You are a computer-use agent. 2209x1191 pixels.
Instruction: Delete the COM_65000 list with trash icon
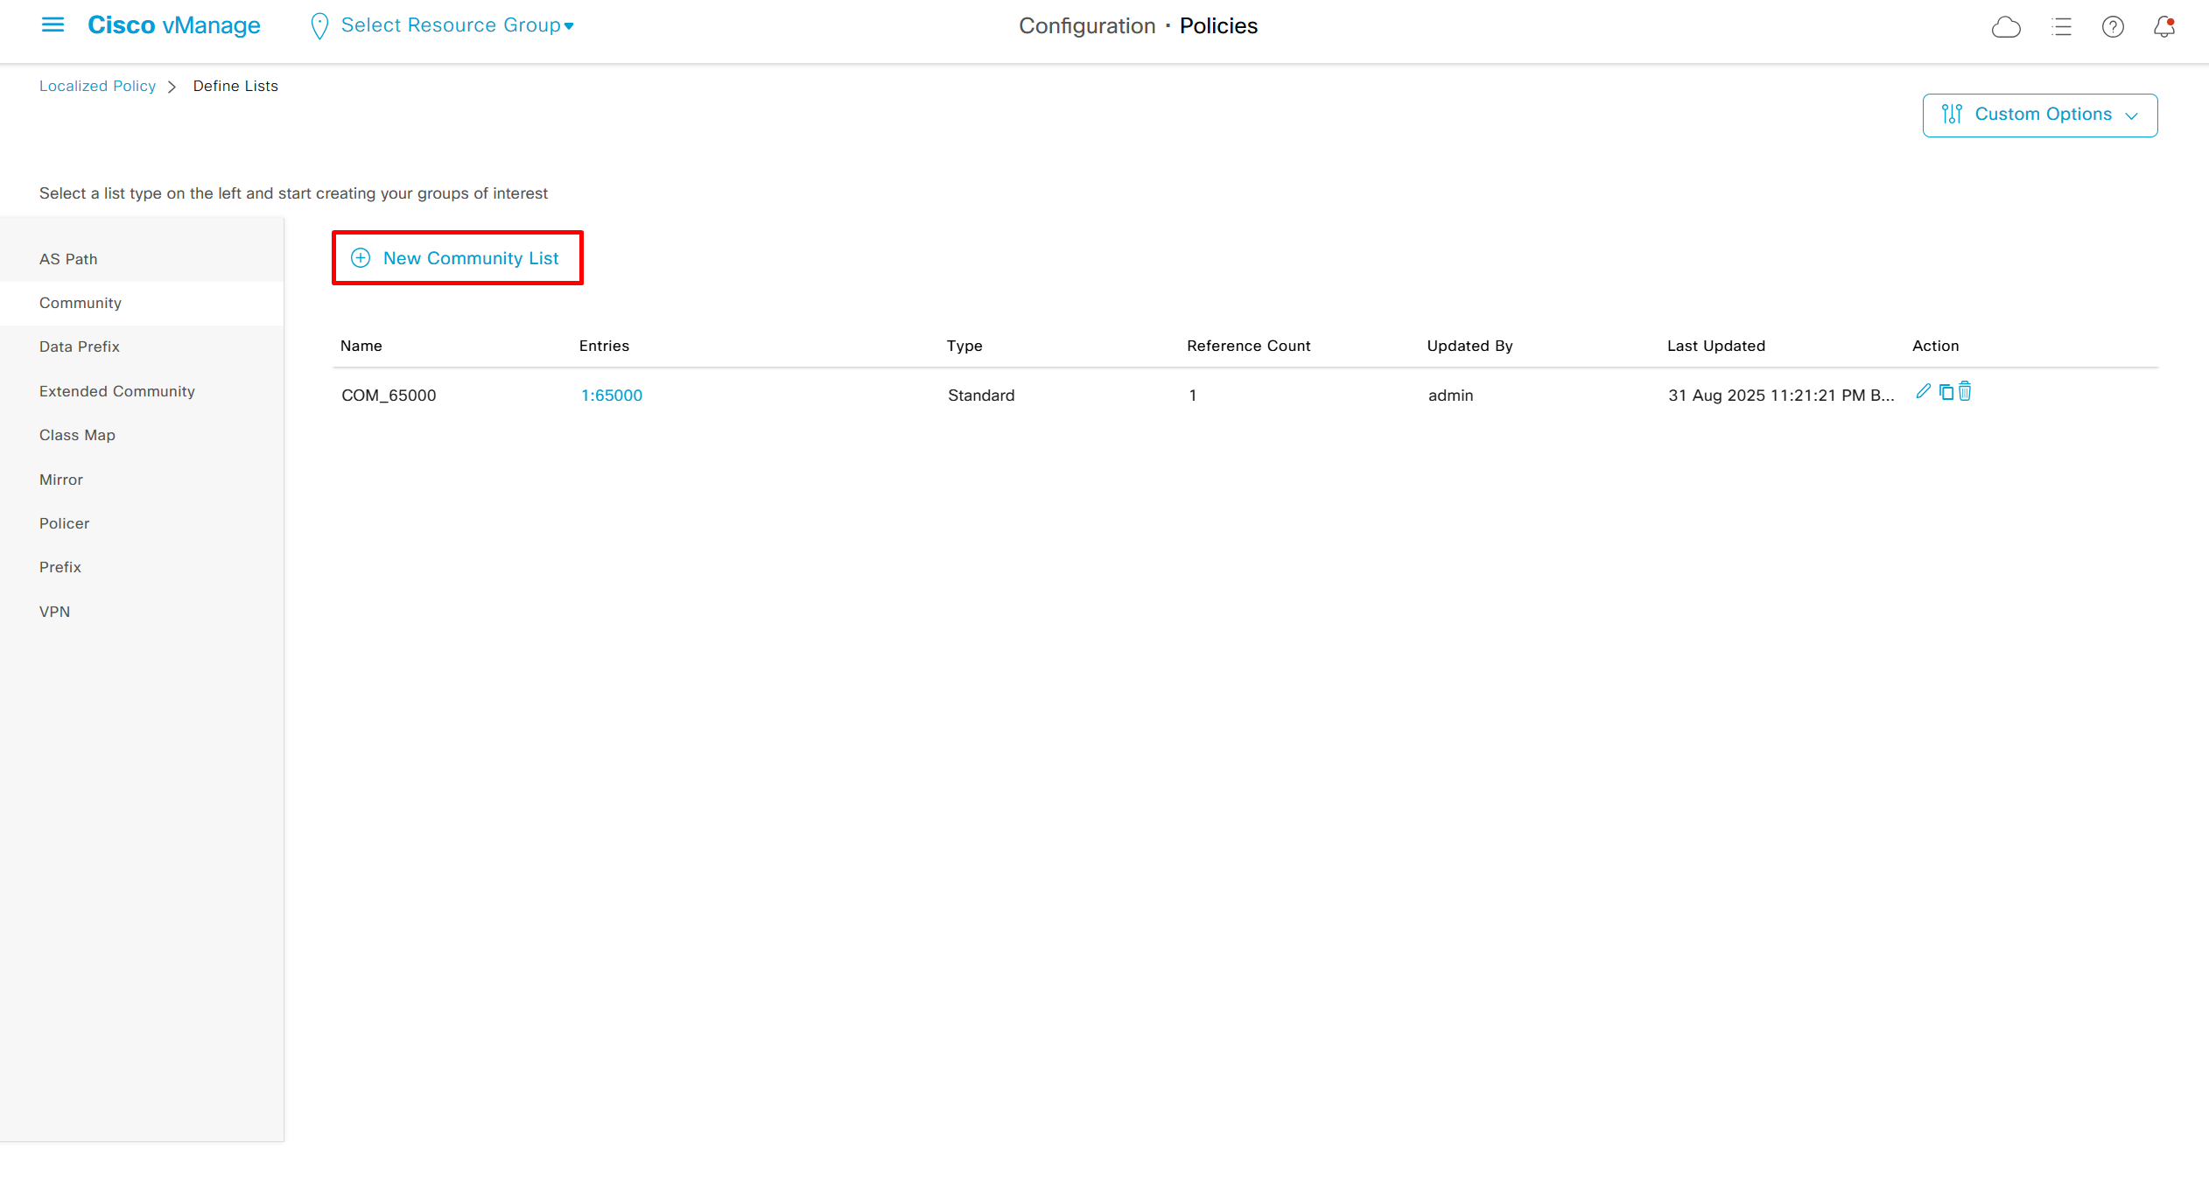pos(1965,392)
